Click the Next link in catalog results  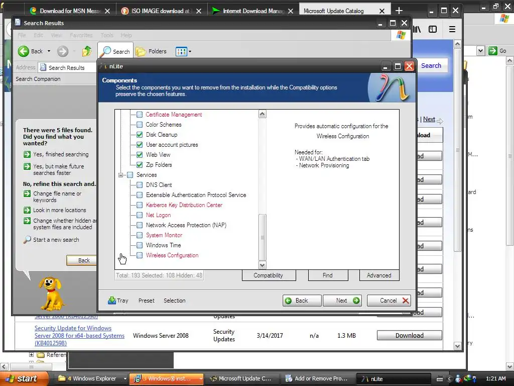point(429,119)
